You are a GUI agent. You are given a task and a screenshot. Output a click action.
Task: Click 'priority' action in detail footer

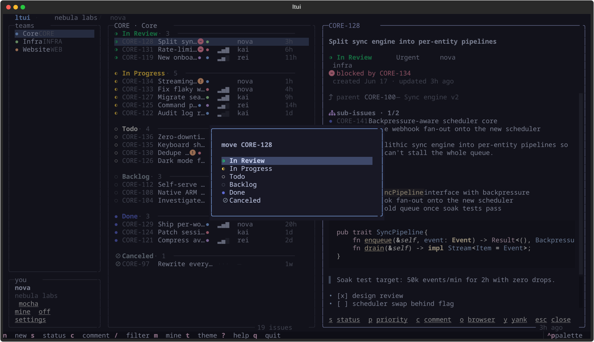click(388, 320)
